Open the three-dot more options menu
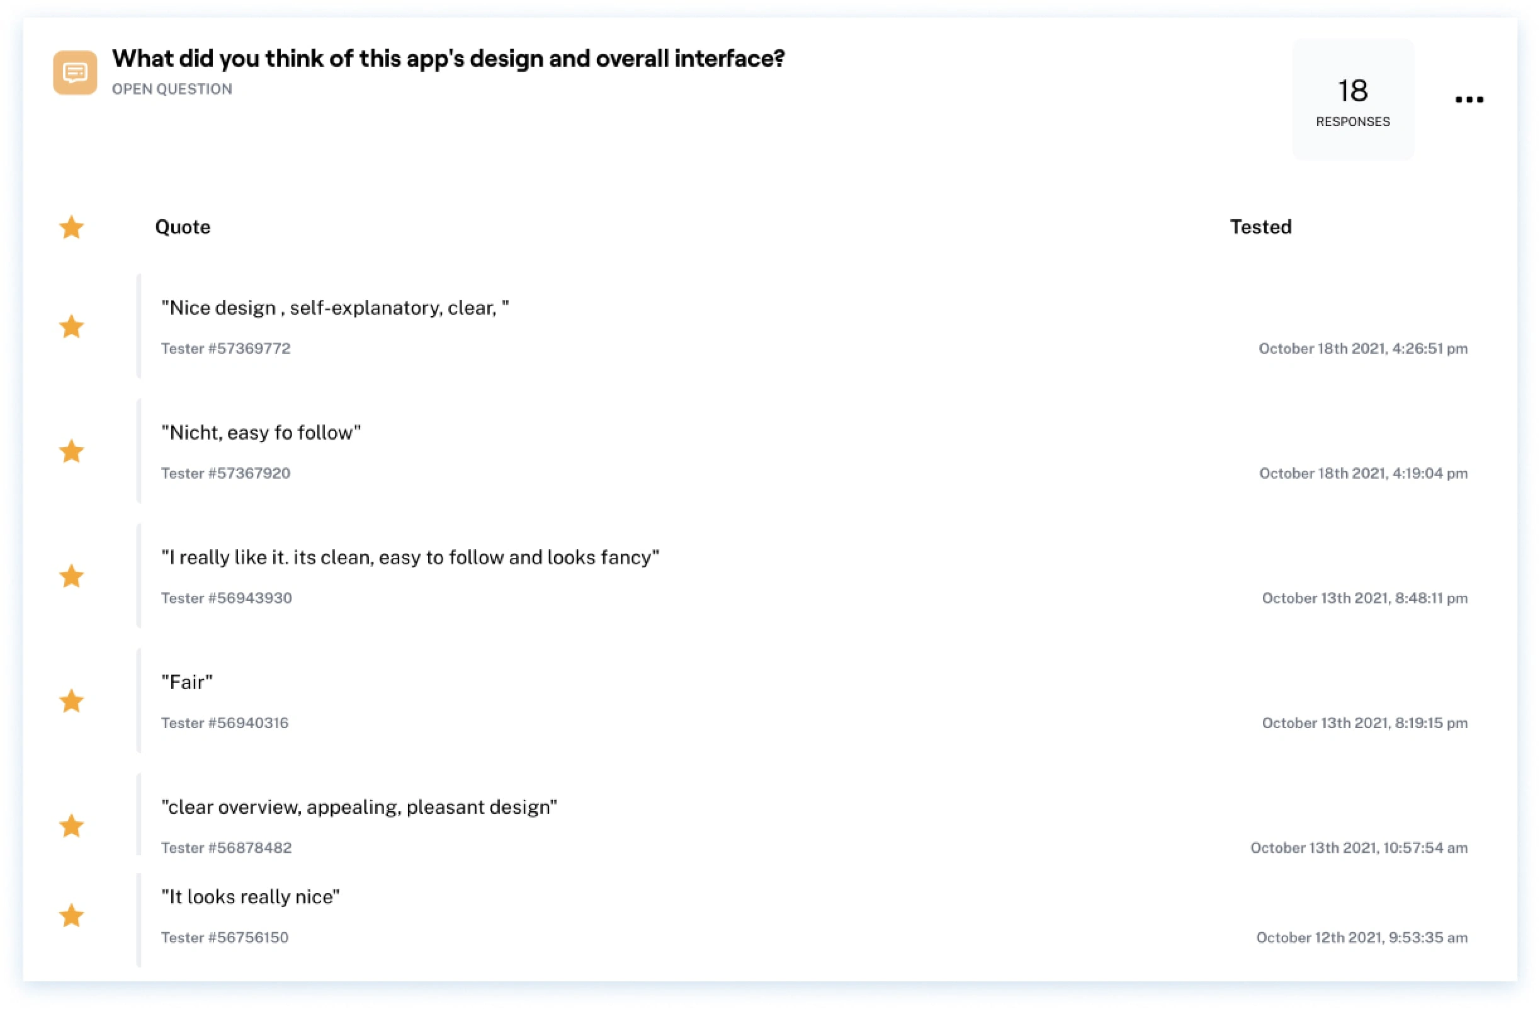Screen dimensions: 1540x1009 (1469, 100)
